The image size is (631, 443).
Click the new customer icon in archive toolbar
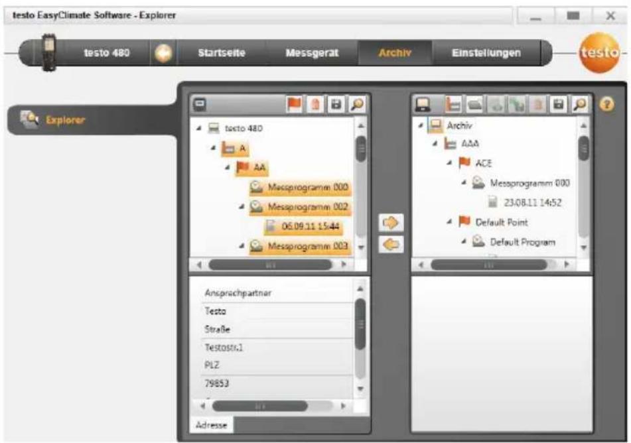click(x=453, y=105)
